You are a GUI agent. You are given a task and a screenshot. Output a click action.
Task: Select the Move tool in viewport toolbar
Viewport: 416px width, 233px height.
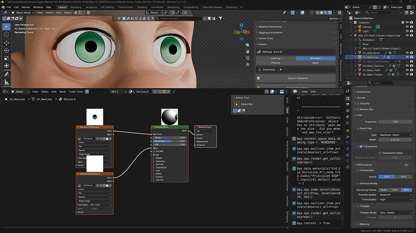[7, 42]
